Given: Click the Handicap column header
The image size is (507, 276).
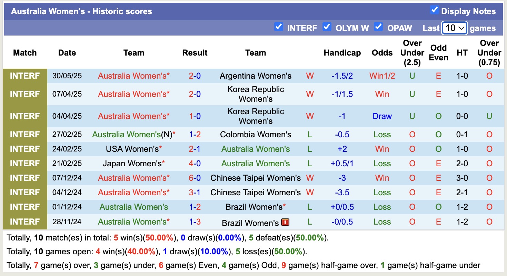Looking at the screenshot, I should pos(342,53).
